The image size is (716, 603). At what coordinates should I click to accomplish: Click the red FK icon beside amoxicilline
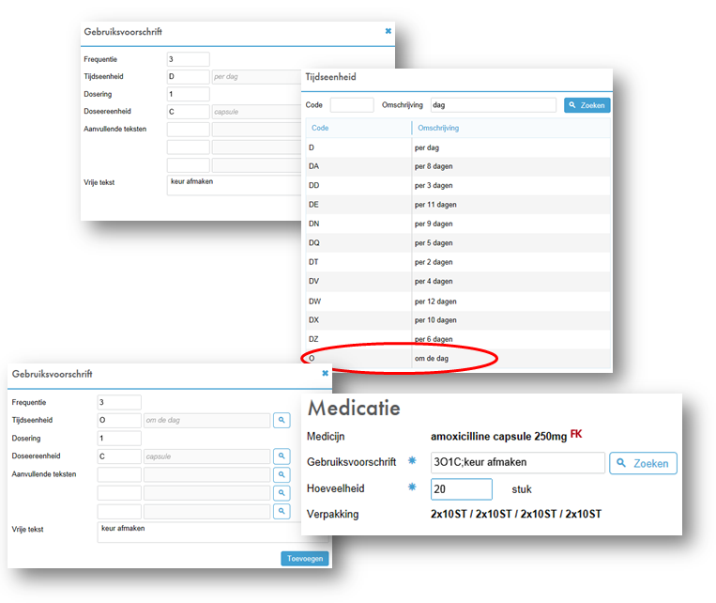(575, 434)
